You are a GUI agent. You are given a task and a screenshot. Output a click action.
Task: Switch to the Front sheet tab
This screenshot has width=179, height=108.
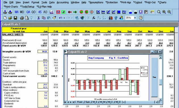click(x=80, y=102)
